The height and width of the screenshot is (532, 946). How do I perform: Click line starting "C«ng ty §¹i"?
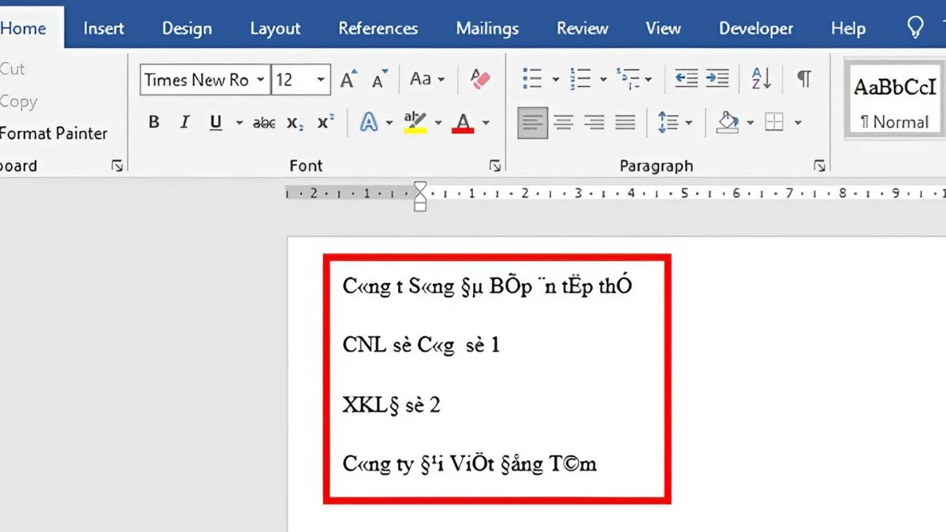point(470,464)
